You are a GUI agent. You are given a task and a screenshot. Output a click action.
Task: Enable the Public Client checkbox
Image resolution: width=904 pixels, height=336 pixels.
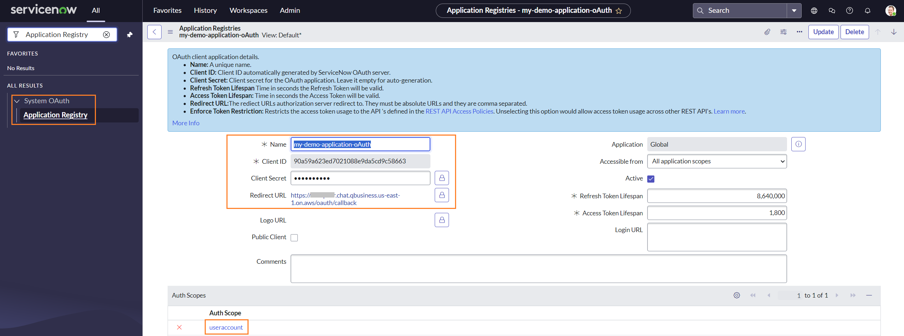tap(294, 237)
